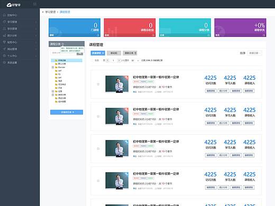Click the page number input showing 1
The height and width of the screenshot is (206, 275).
pos(113,60)
